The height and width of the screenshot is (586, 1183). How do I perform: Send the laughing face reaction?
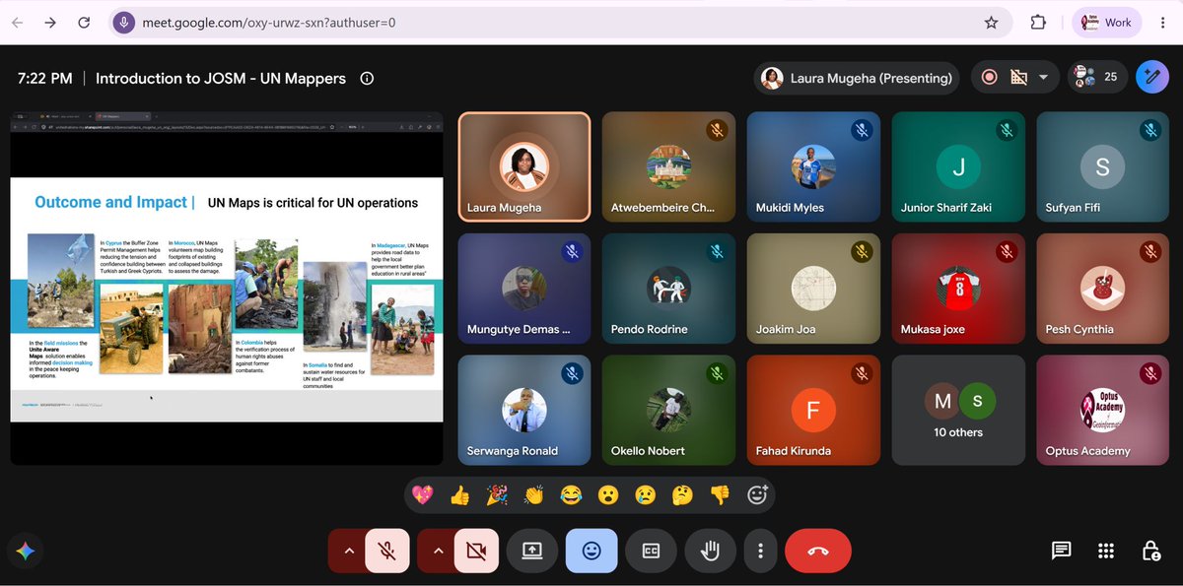tap(571, 494)
